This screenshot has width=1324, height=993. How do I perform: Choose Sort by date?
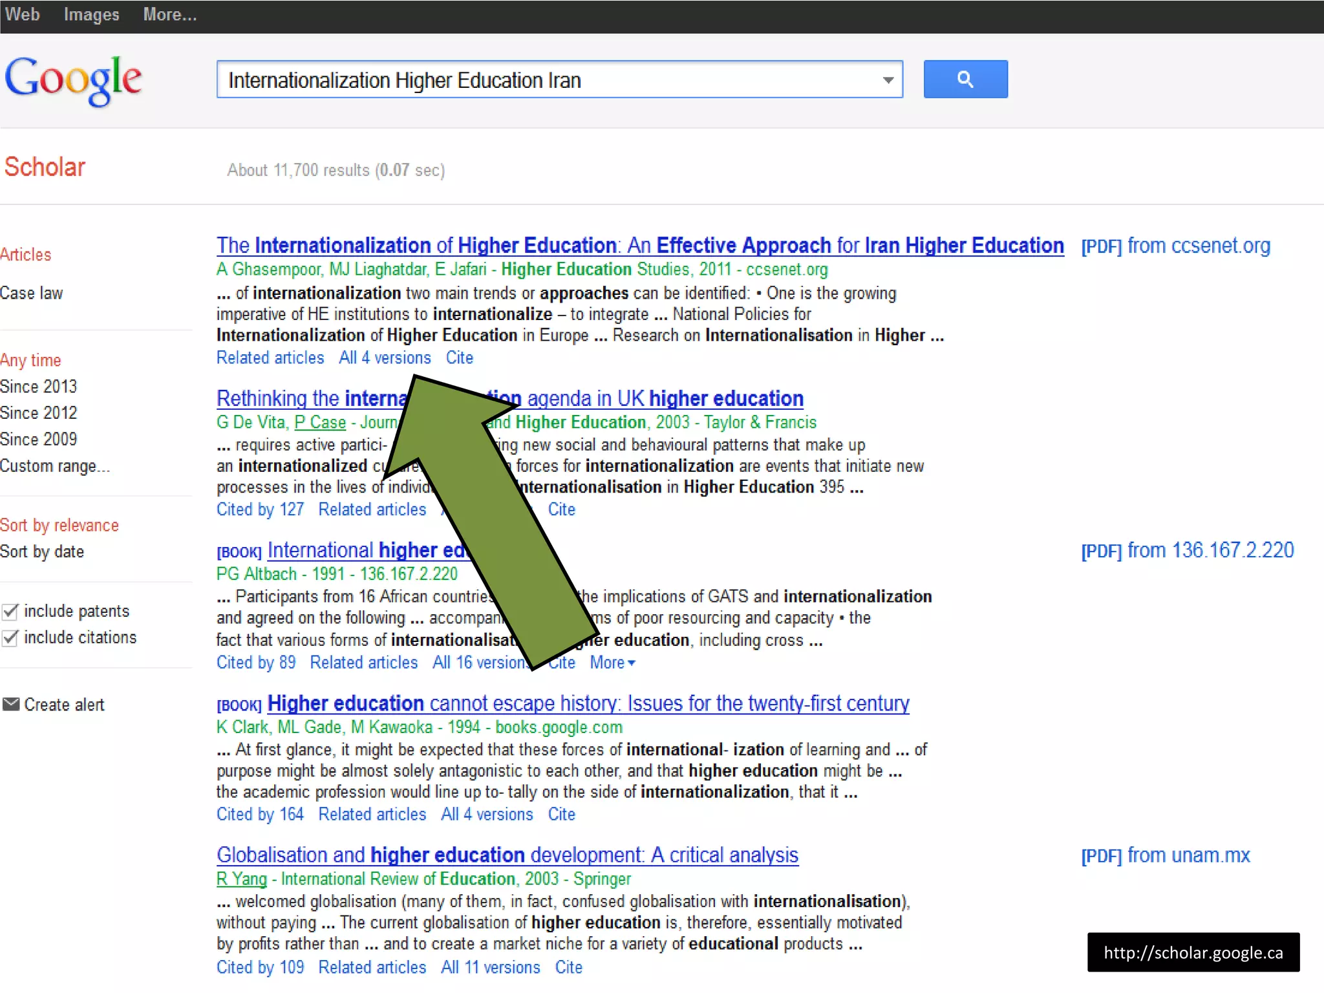coord(42,552)
